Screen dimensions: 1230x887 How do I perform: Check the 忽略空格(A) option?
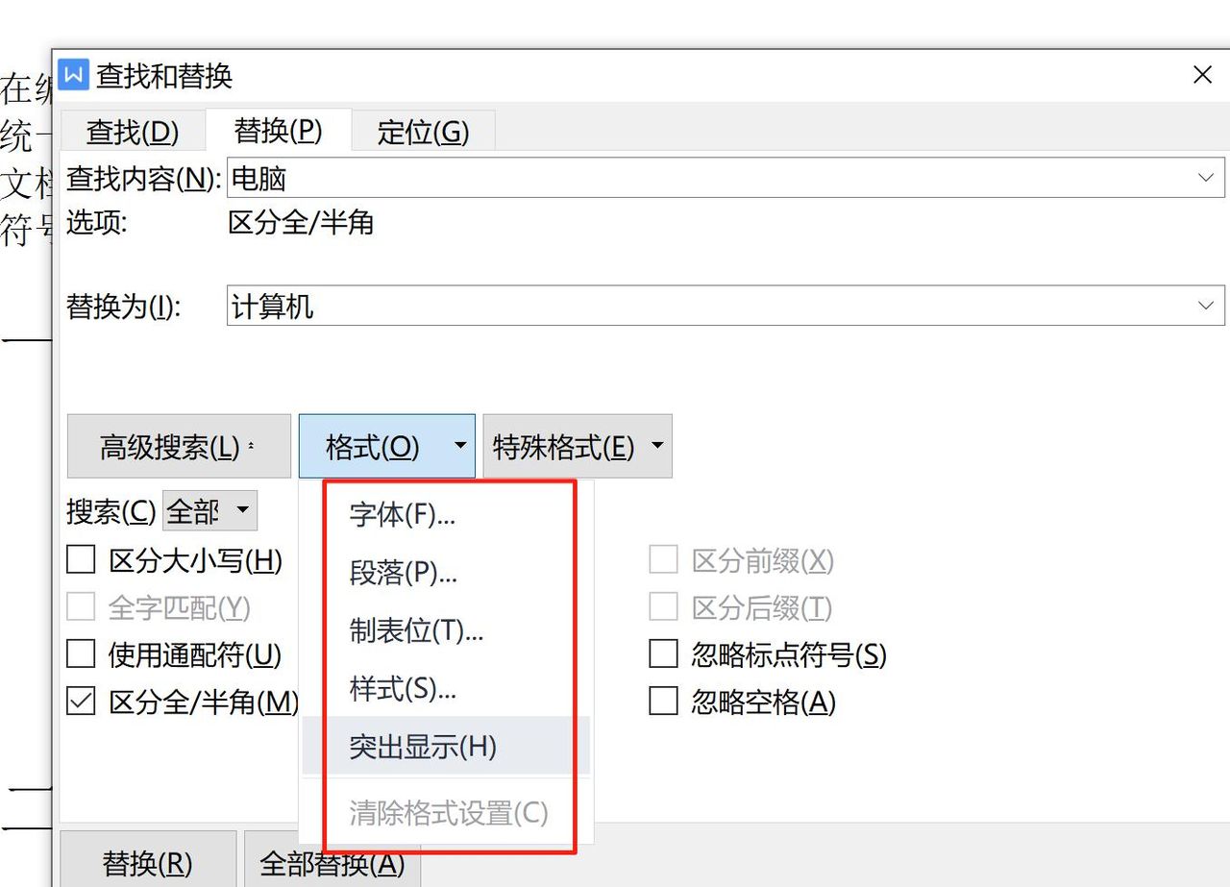click(663, 702)
